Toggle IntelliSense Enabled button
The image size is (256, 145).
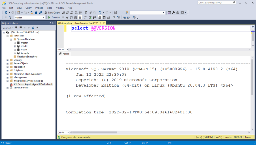tap(80, 17)
